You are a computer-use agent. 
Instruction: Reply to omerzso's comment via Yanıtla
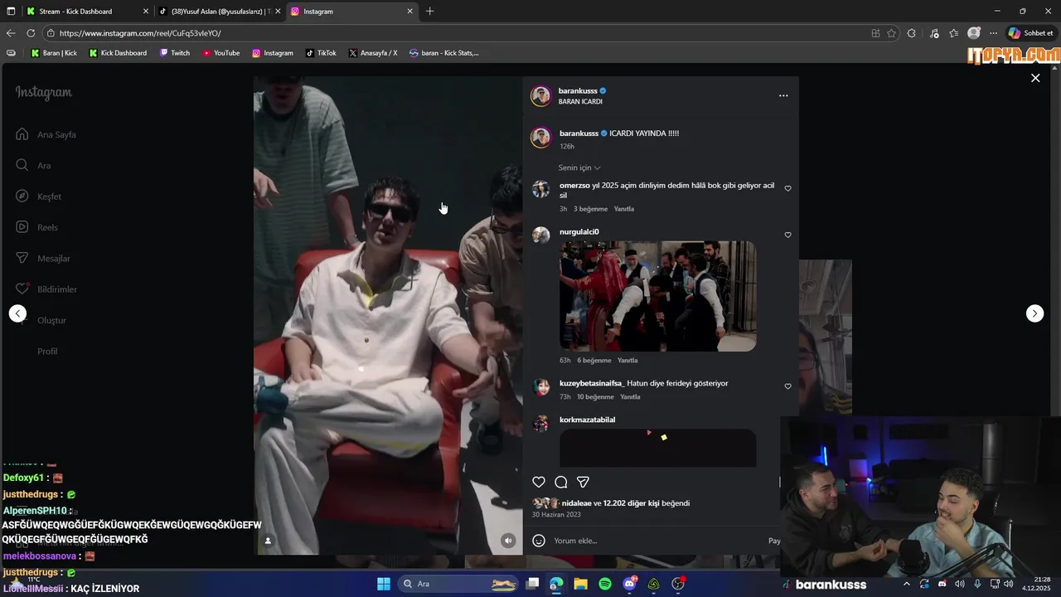coord(624,209)
